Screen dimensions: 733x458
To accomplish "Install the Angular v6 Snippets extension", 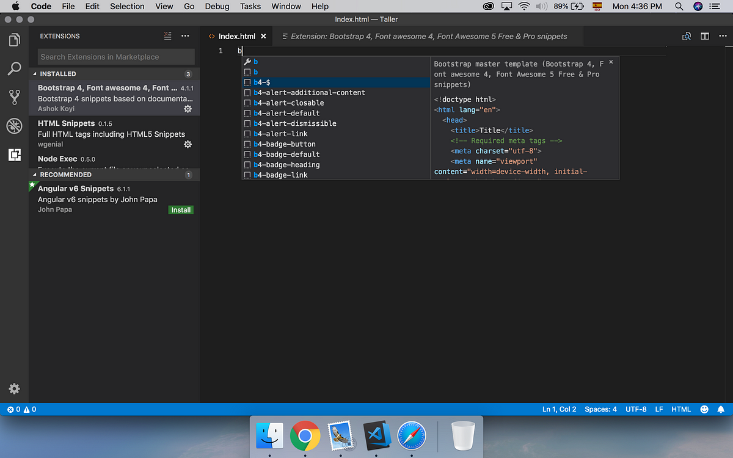I will click(180, 209).
